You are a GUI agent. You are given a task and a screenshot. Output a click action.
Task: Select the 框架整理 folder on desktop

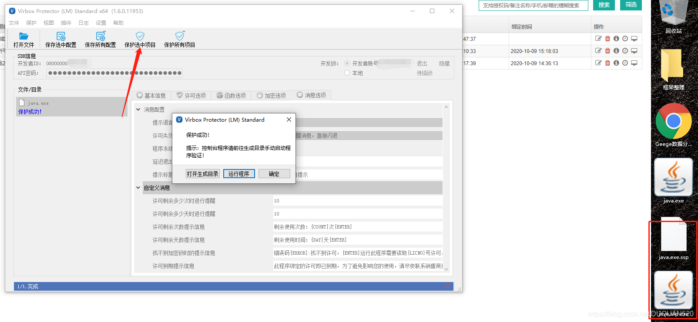click(x=673, y=70)
